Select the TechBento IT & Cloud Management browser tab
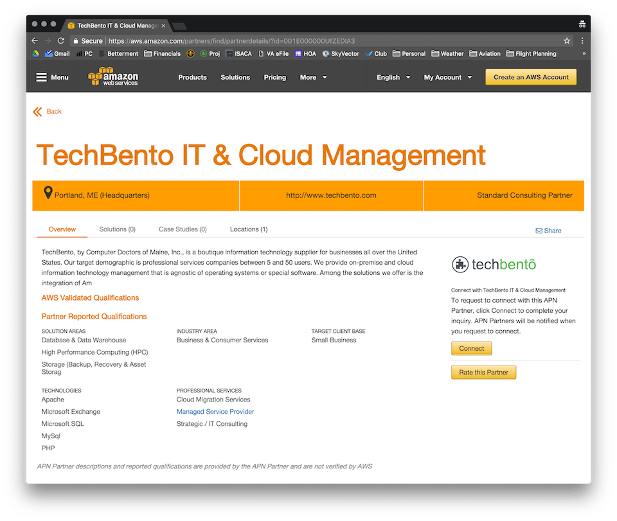 117,26
